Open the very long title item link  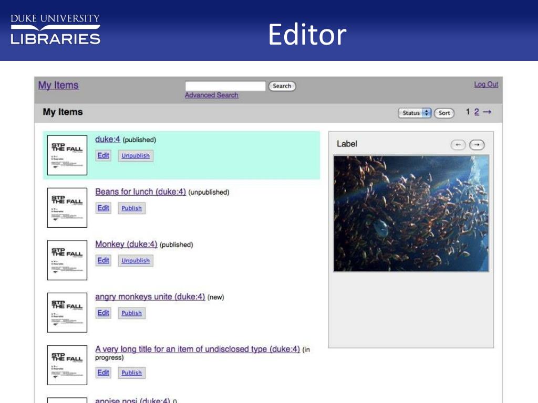click(198, 349)
